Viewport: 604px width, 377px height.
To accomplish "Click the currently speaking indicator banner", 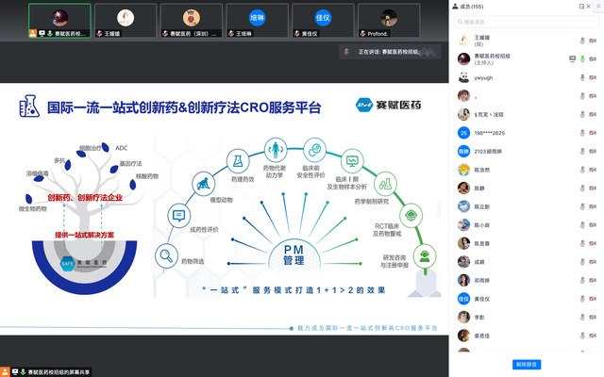I will coord(390,52).
